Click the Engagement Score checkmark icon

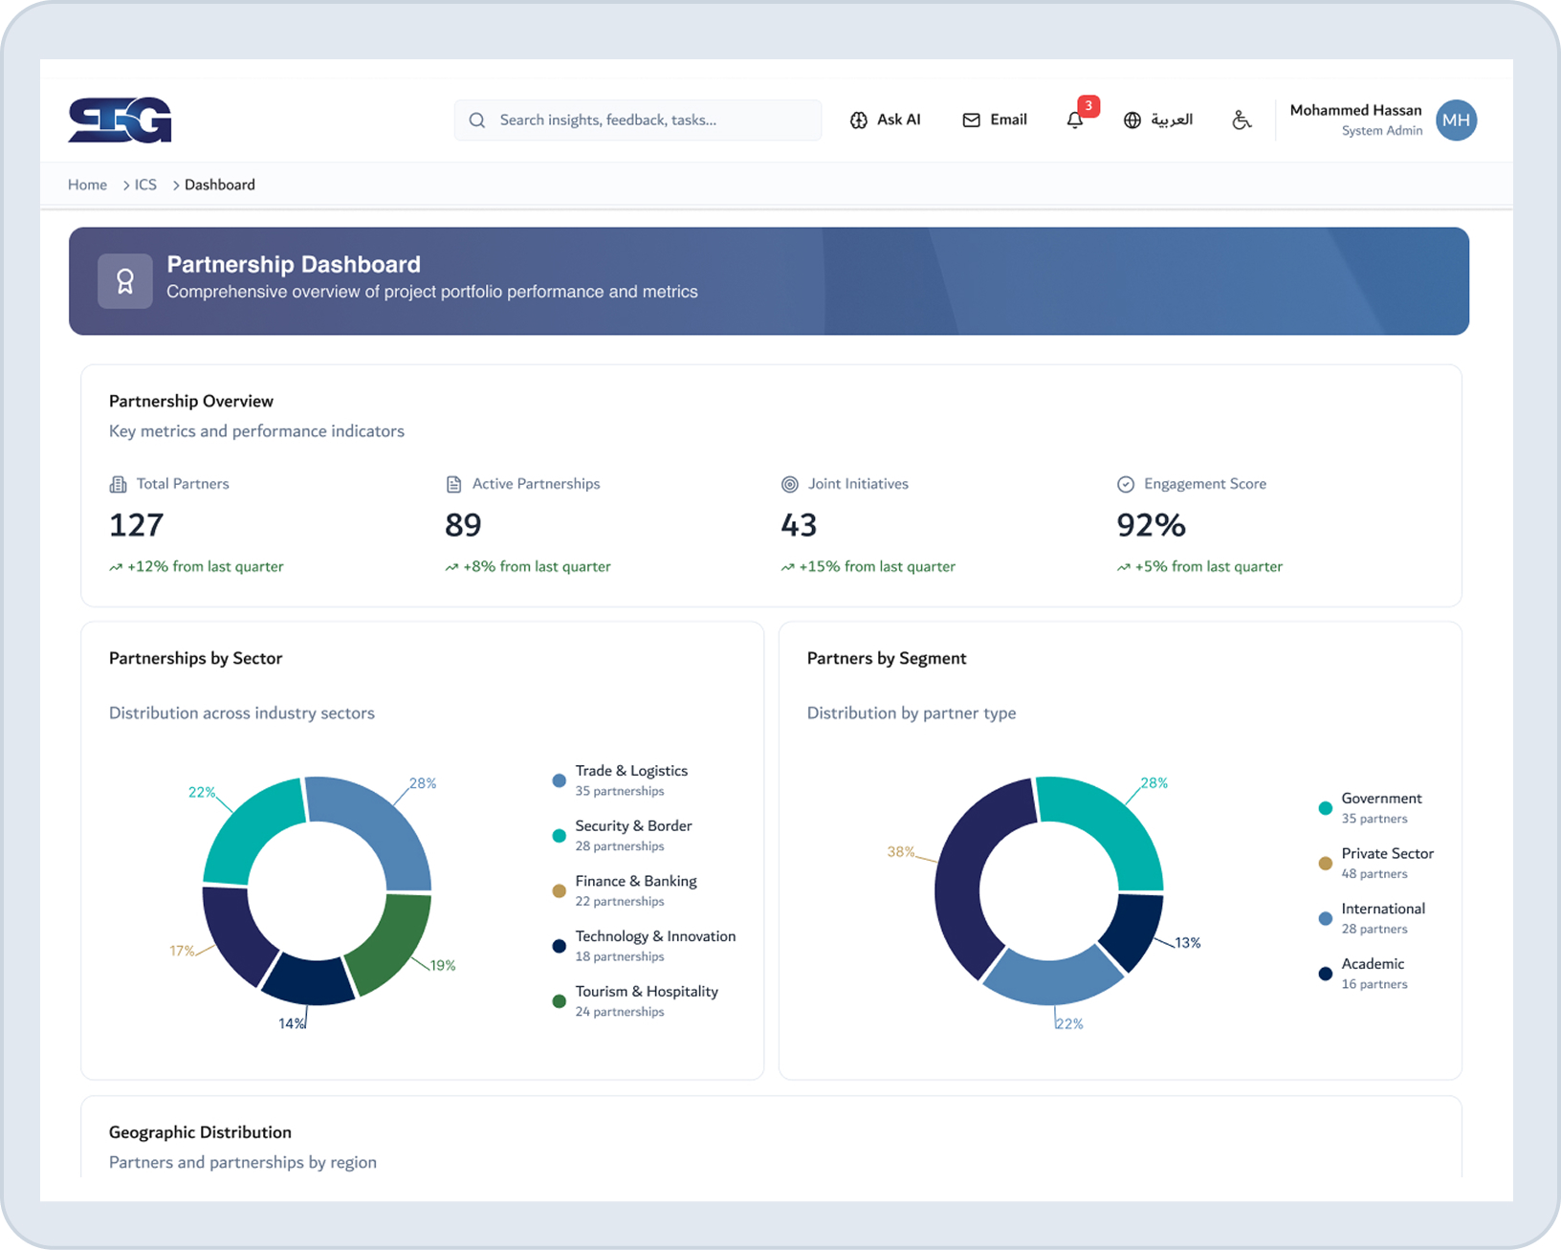click(1124, 484)
